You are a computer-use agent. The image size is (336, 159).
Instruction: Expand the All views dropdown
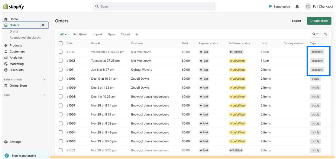(x=63, y=34)
